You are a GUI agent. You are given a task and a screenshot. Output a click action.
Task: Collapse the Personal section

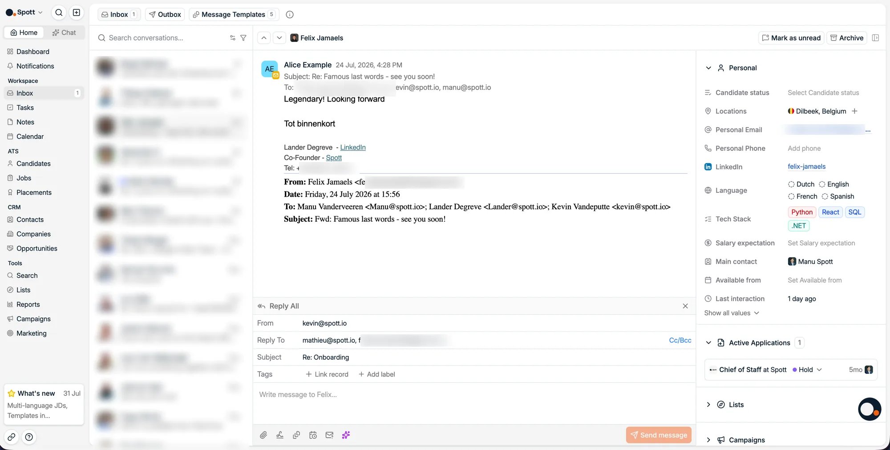[708, 68]
